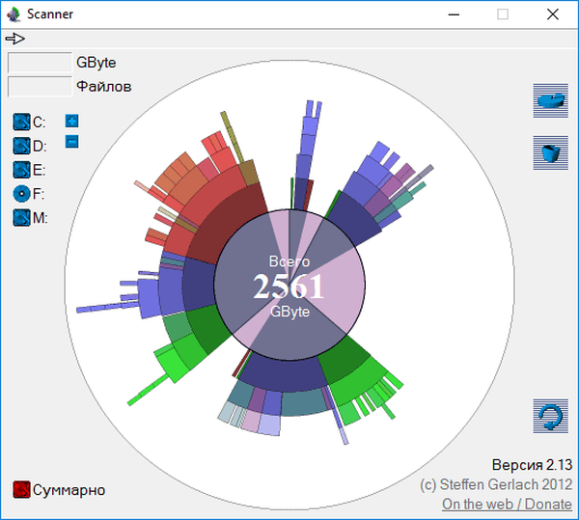Click the center circle showing 2561 GByte

point(289,287)
